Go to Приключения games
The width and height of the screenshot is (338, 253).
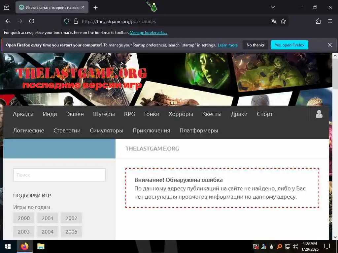coord(151,130)
